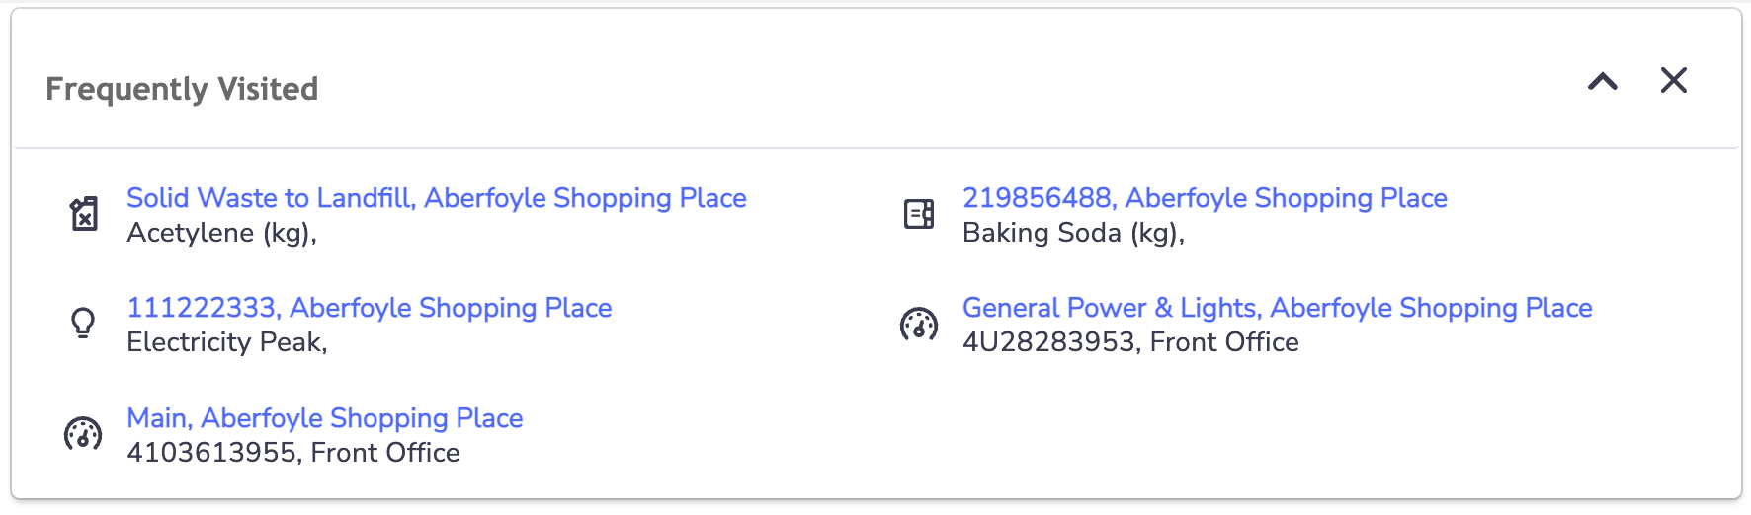
Task: Click the gauge icon beside Main, Aberfoyle Shopping Place
Action: click(83, 433)
